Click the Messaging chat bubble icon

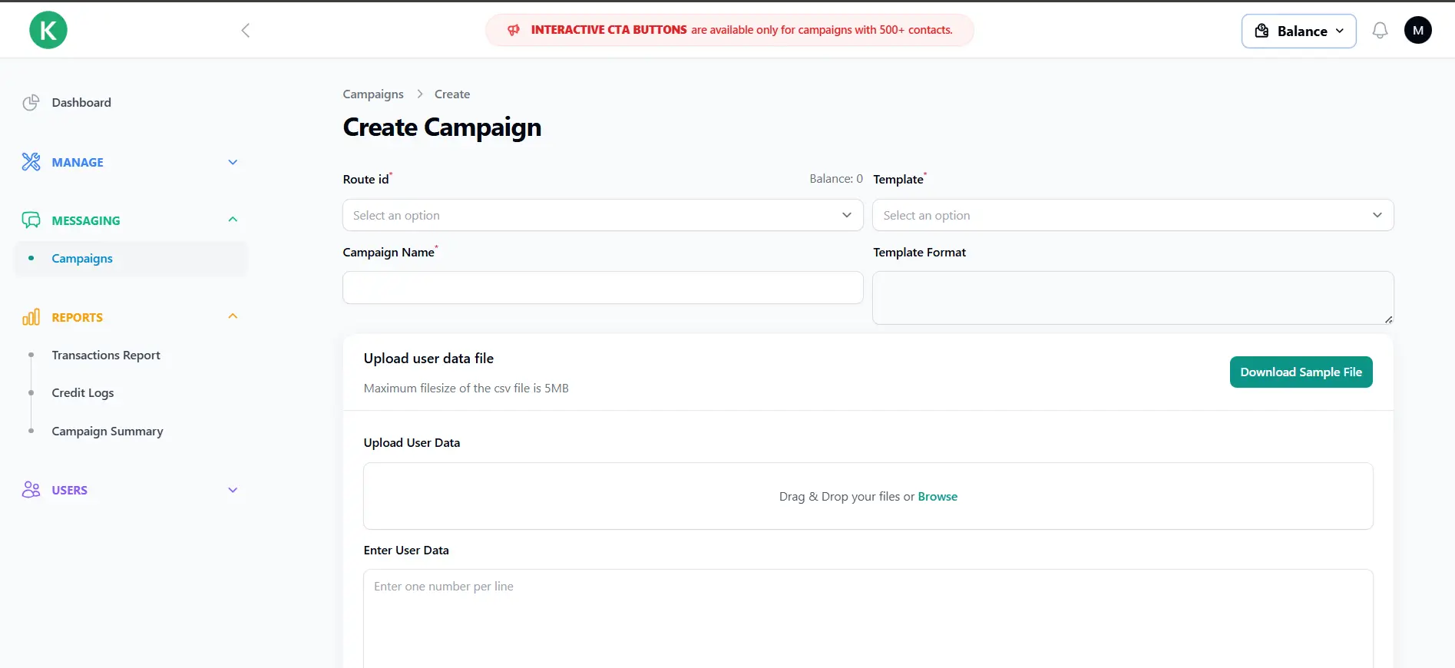(31, 220)
